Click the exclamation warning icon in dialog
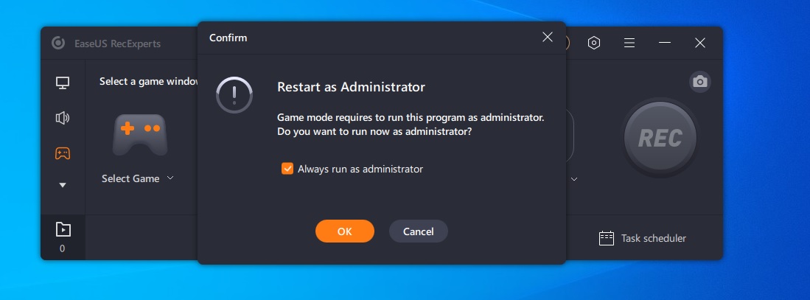 (x=234, y=95)
